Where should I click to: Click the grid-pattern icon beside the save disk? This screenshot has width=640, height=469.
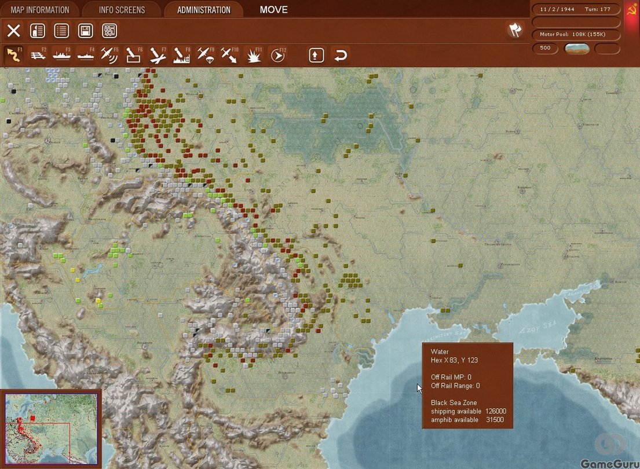coord(109,31)
